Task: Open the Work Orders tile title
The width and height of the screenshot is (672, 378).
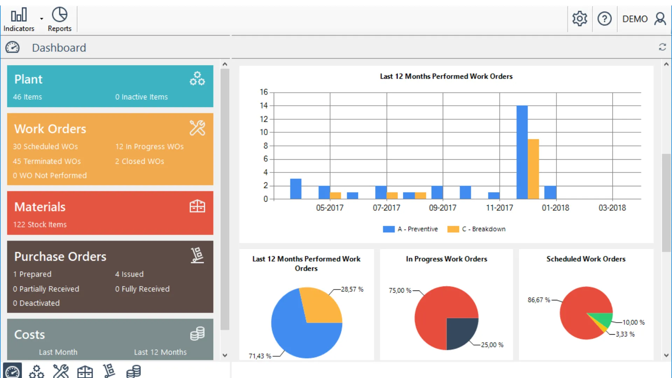Action: 50,129
